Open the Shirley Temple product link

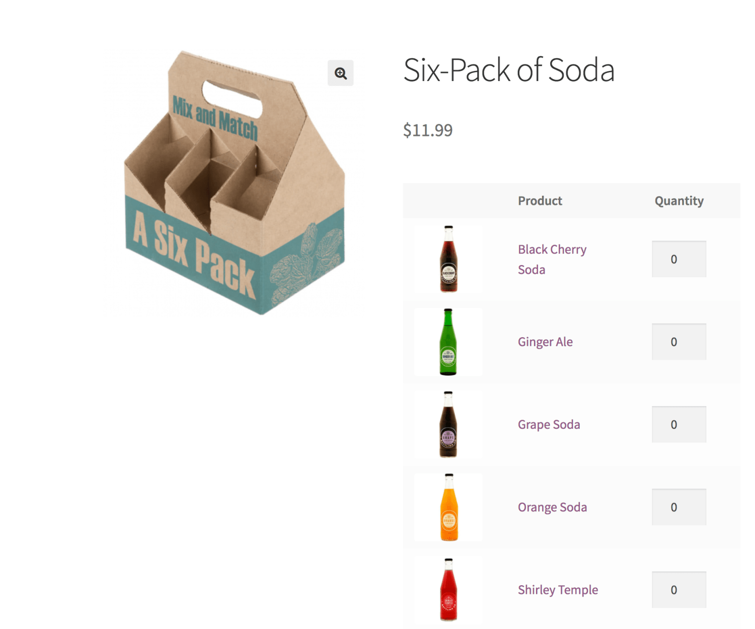557,590
